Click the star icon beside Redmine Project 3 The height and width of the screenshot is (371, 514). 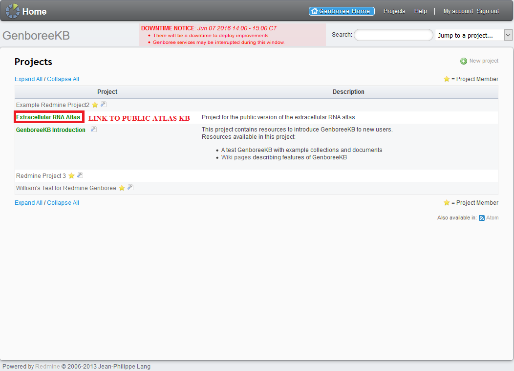71,176
